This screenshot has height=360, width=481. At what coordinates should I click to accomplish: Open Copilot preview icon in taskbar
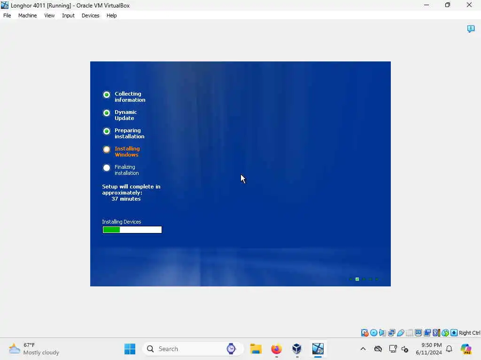coord(465,349)
